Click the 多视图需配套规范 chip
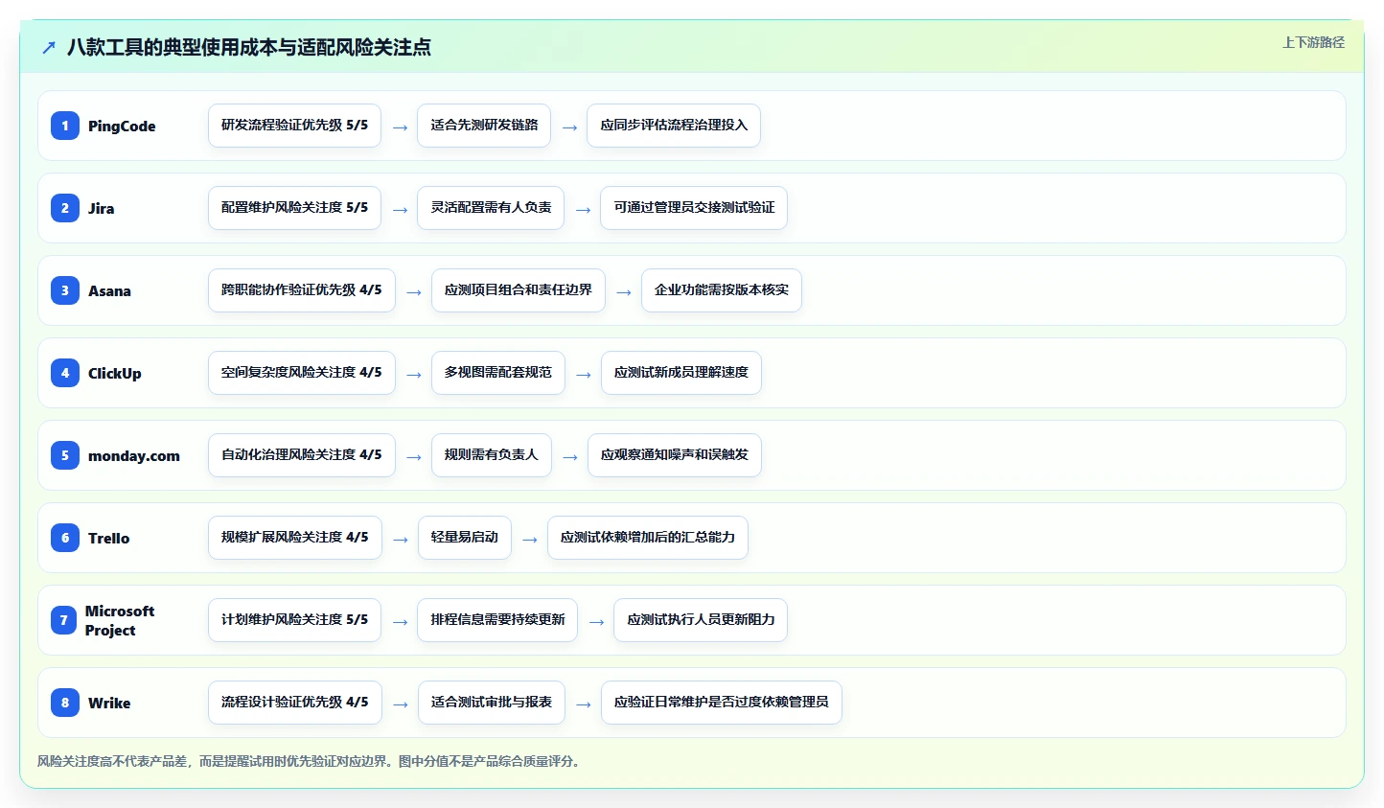This screenshot has width=1384, height=808. [498, 373]
